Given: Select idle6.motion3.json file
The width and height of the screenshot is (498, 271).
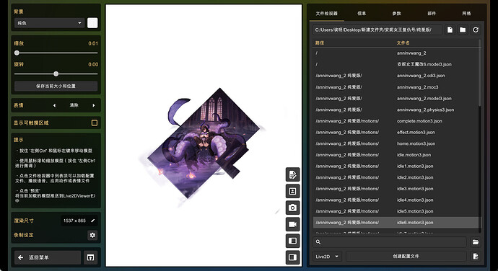Looking at the screenshot, I should tap(396, 223).
